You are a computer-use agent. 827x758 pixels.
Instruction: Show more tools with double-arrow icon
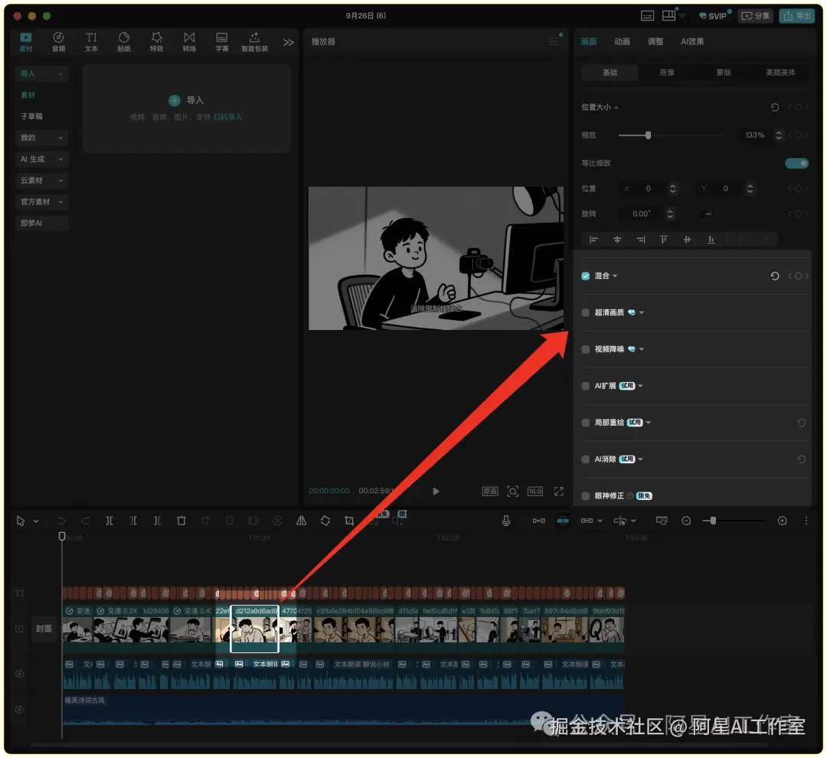(288, 42)
